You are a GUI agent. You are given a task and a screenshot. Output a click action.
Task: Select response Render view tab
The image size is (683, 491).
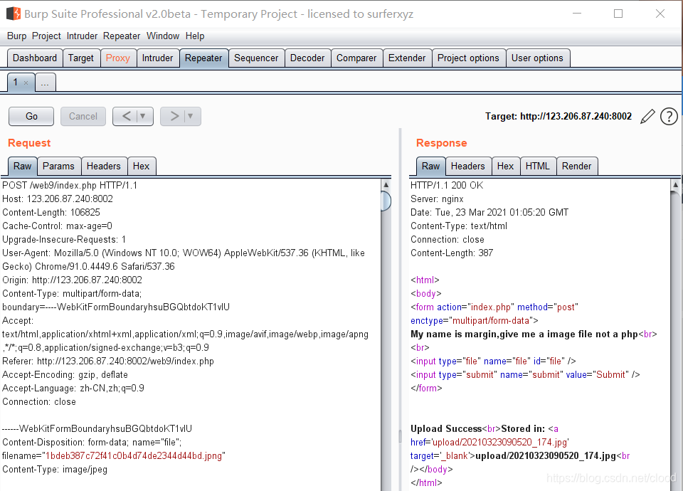(577, 166)
